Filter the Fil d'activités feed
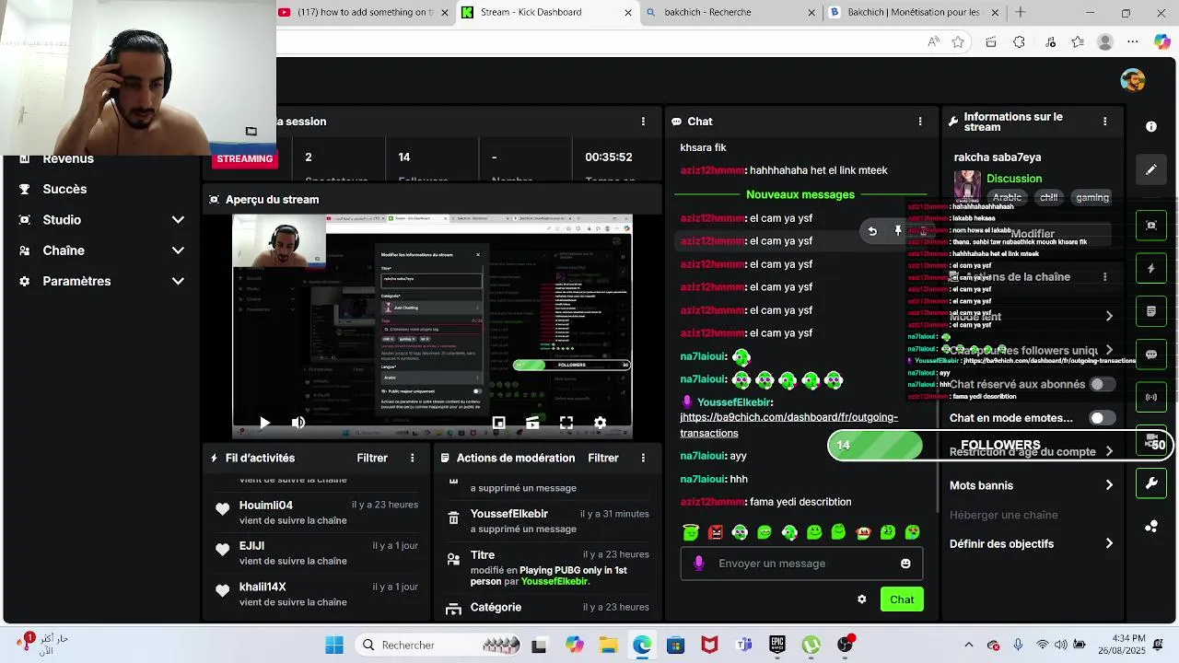Viewport: 1179px width, 663px height. click(x=372, y=458)
